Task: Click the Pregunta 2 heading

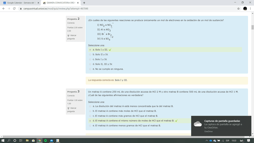Action: [x=73, y=19]
